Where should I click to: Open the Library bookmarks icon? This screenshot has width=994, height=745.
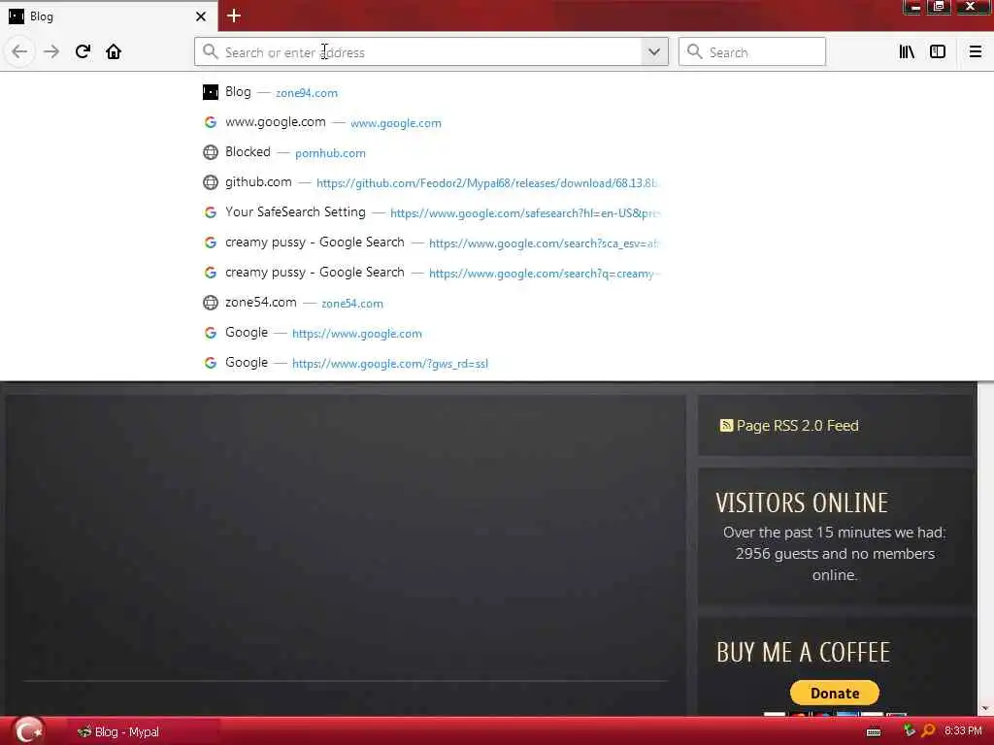907,52
